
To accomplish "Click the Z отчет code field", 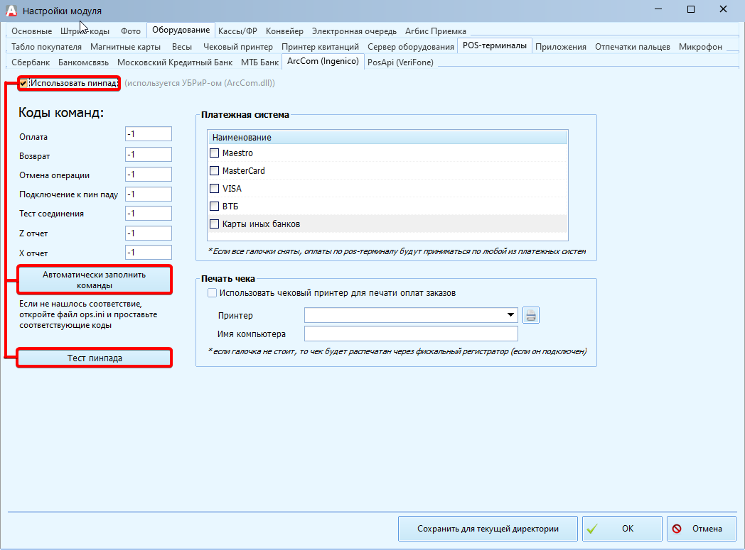I will point(149,233).
